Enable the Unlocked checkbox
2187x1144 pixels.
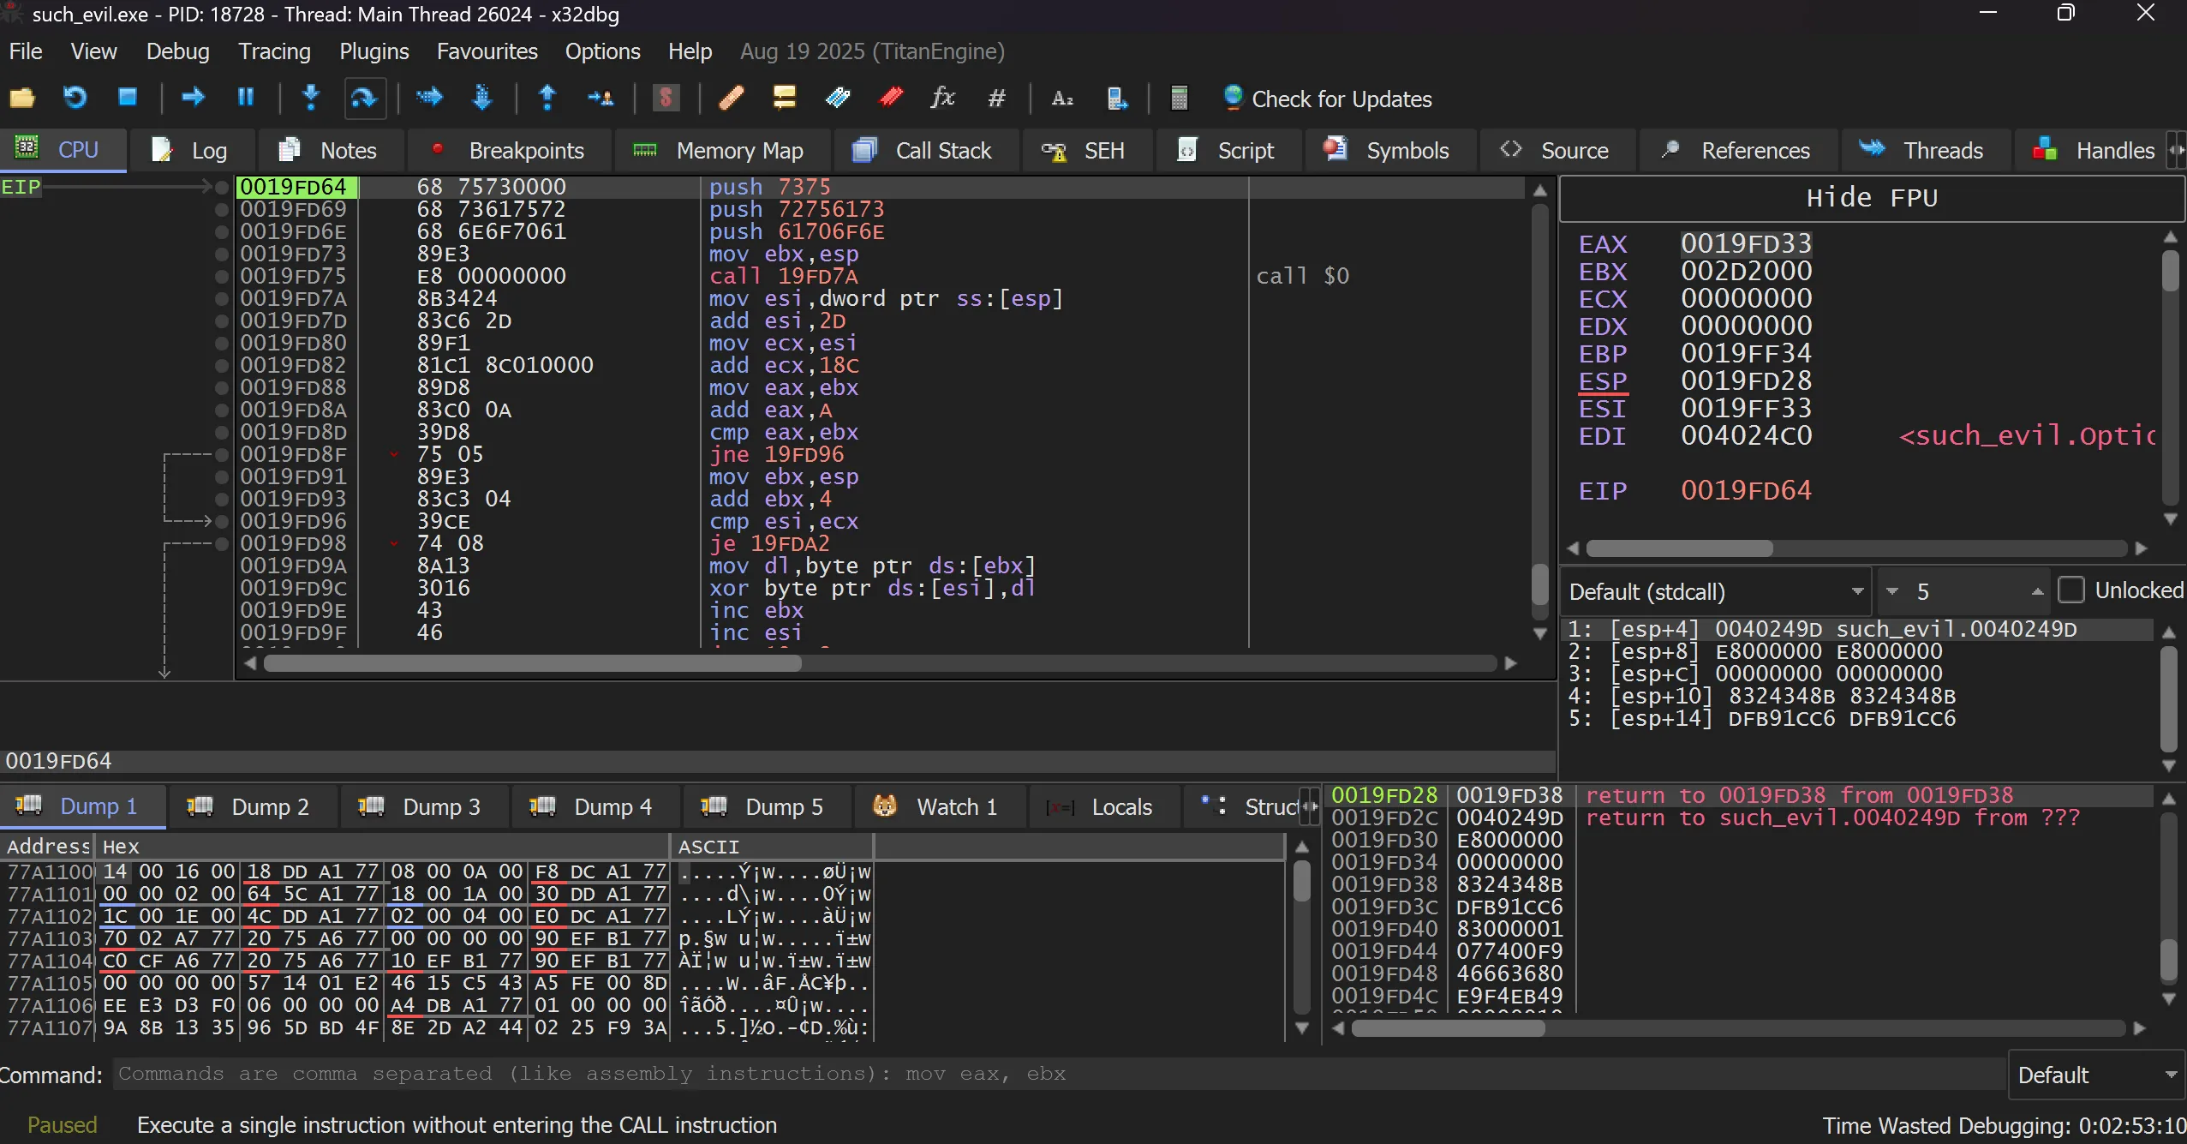click(2071, 590)
